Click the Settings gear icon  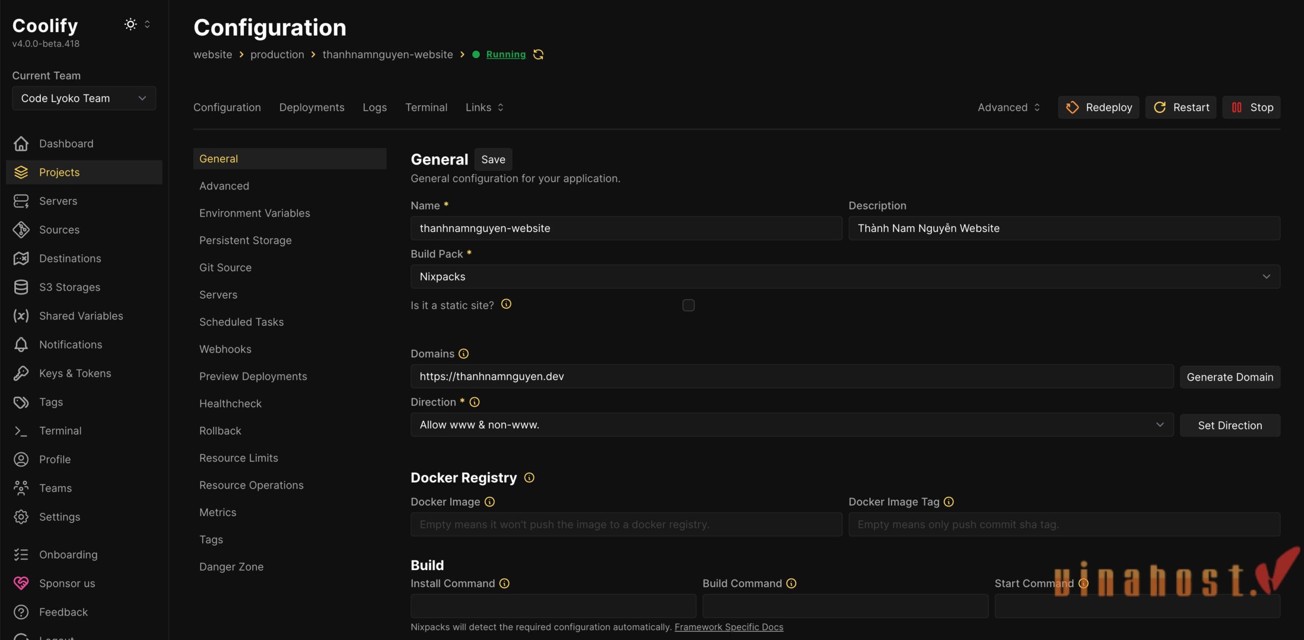click(21, 517)
